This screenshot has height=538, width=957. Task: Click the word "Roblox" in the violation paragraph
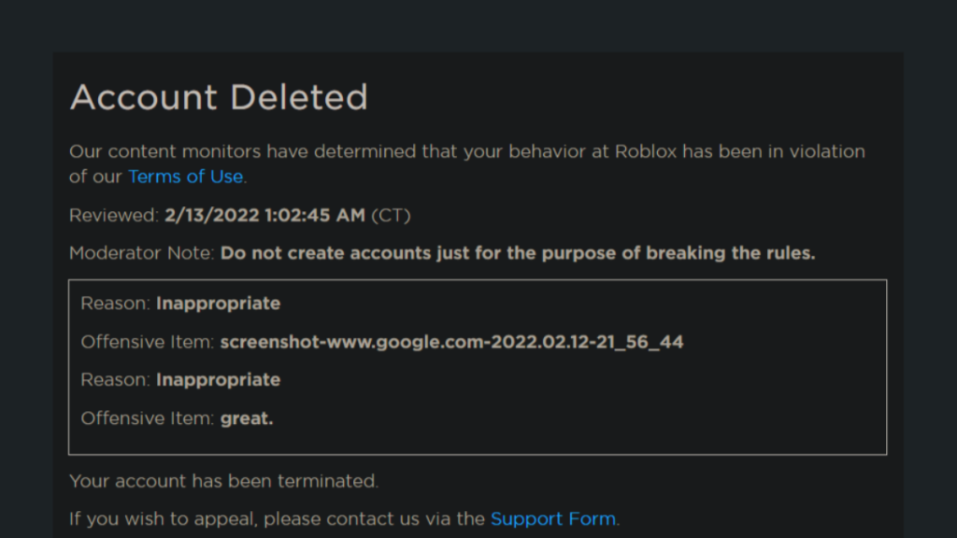click(x=645, y=151)
